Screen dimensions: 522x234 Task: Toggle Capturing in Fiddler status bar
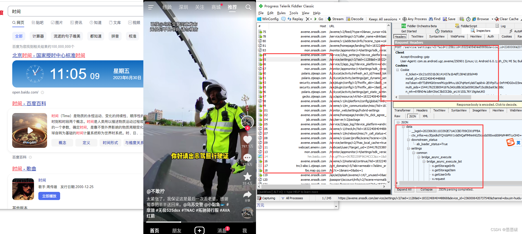tap(266, 198)
